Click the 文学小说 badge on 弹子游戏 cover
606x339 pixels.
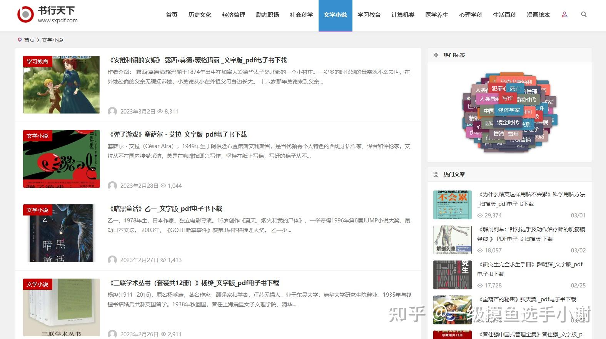pos(37,136)
